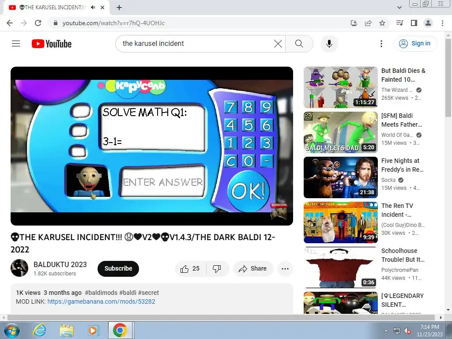Toggle the Chrome side panel icon
This screenshot has height=339, width=452.
414,23
